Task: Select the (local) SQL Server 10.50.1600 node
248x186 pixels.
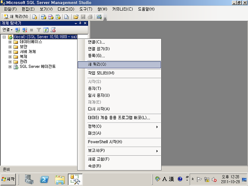Action: pos(45,37)
